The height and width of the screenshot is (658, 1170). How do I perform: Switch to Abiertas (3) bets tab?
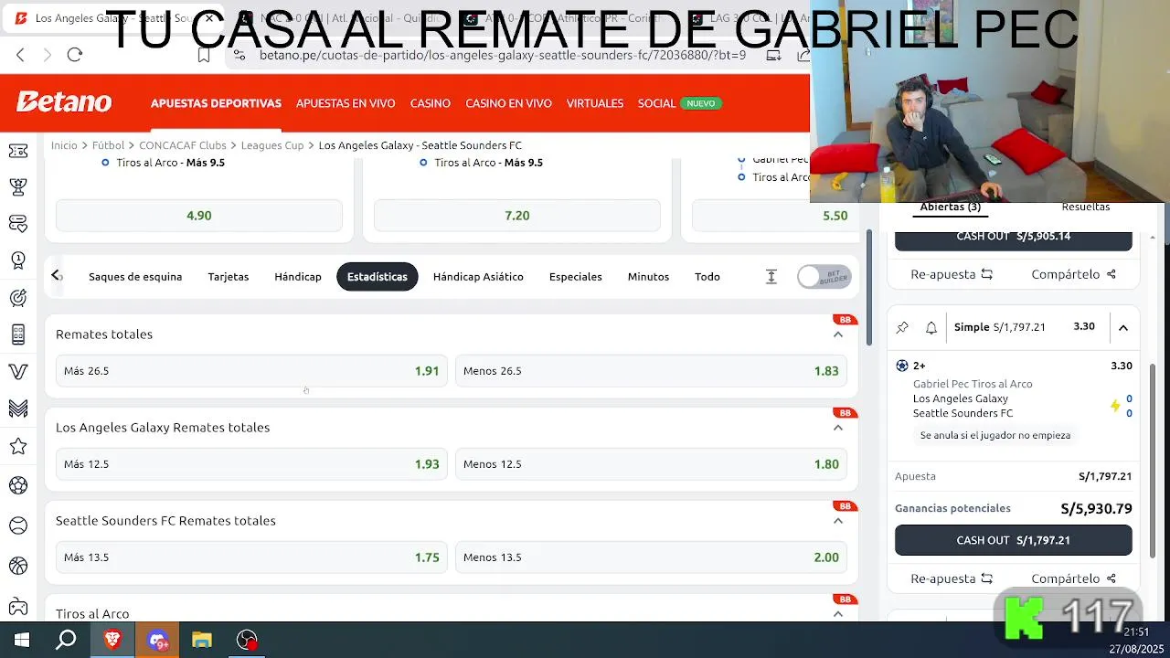[x=951, y=207]
